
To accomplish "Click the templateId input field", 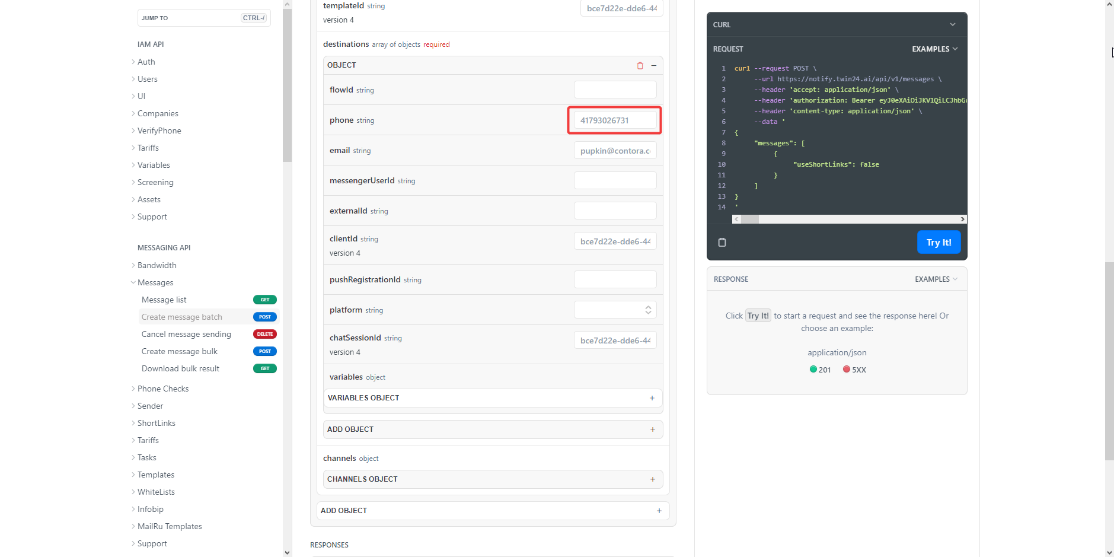I will [621, 8].
